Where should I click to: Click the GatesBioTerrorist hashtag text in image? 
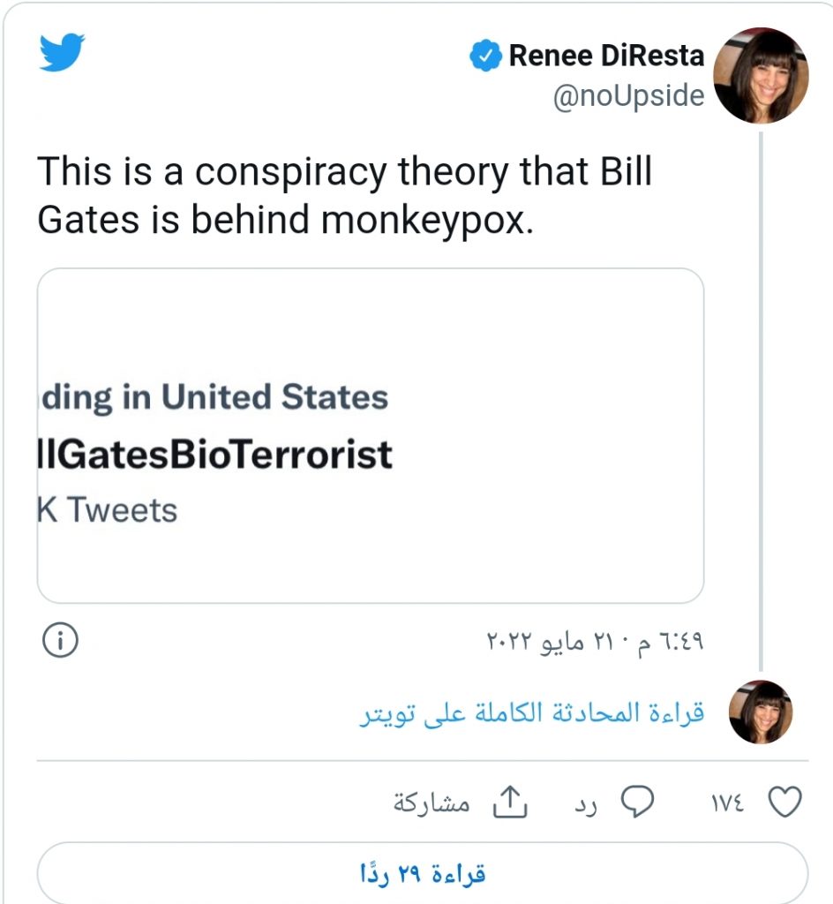coord(214,455)
